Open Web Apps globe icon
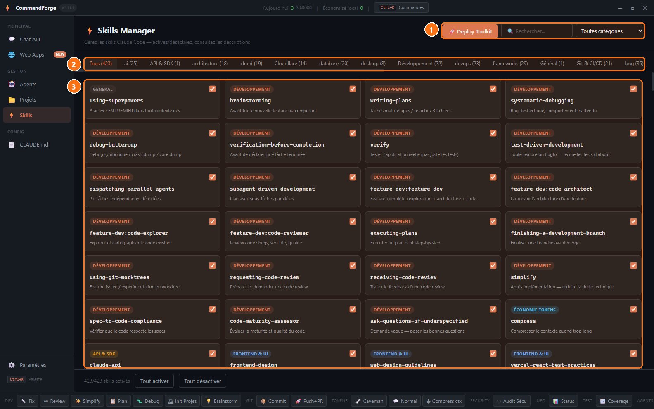The height and width of the screenshot is (409, 654). tap(12, 54)
